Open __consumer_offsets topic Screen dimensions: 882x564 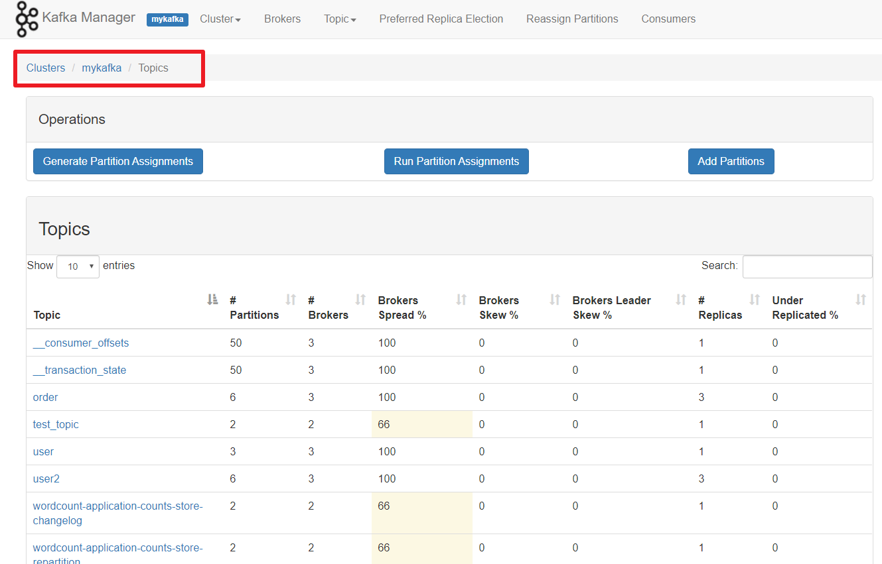tap(81, 343)
